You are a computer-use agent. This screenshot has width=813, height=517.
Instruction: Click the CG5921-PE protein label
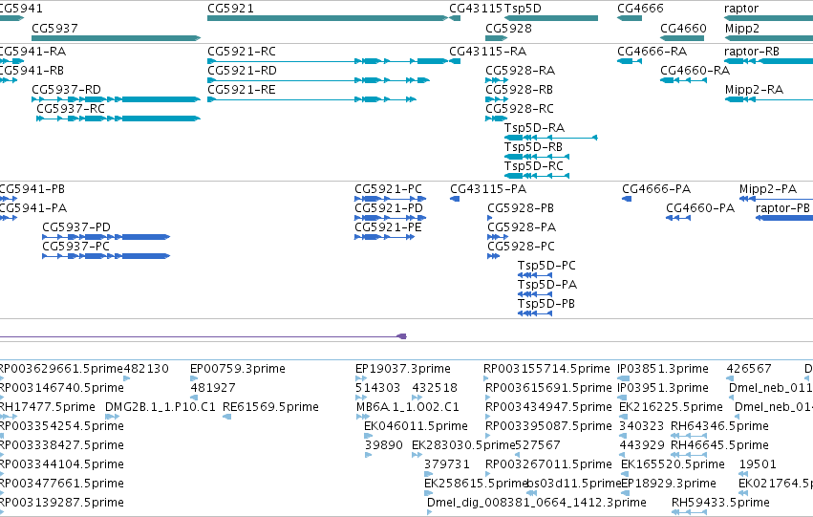pyautogui.click(x=389, y=227)
